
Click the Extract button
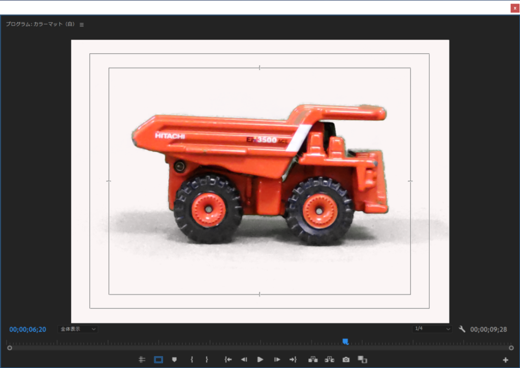330,359
